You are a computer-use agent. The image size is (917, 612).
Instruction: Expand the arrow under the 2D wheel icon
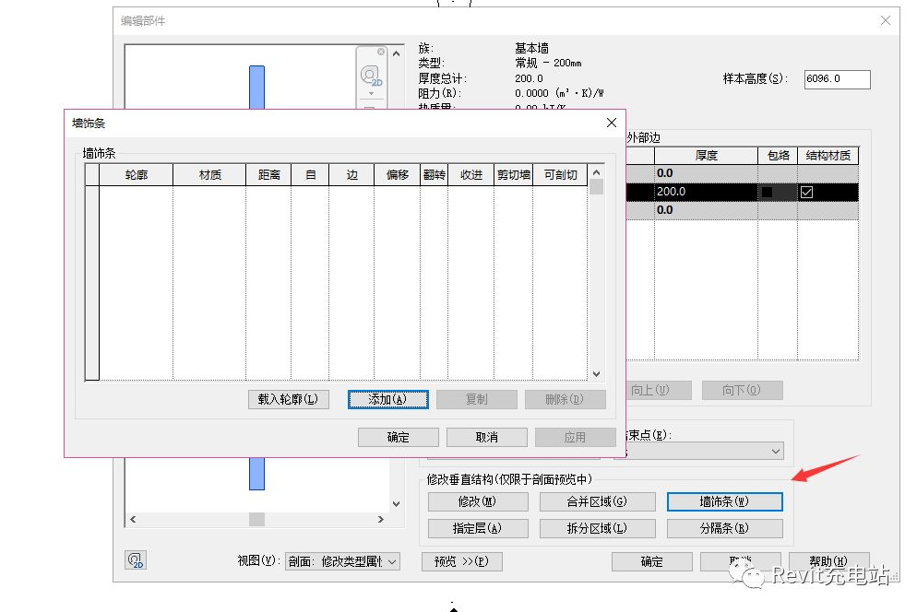(x=371, y=93)
